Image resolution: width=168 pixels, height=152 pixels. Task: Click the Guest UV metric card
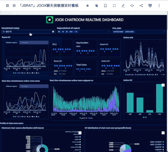[x=110, y=48]
